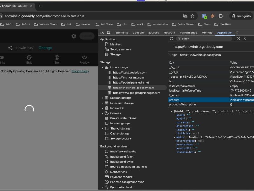The width and height of the screenshot is (254, 191).
Task: Open the Performance tab
Action: [x=188, y=33]
